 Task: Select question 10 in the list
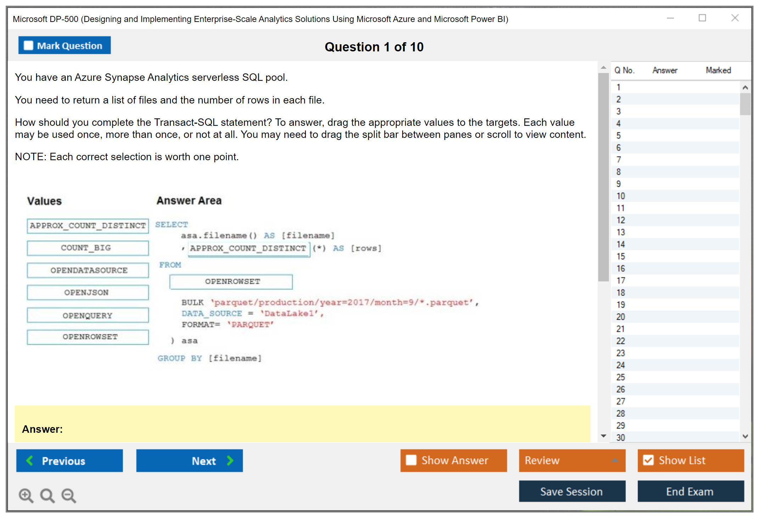[x=621, y=196]
